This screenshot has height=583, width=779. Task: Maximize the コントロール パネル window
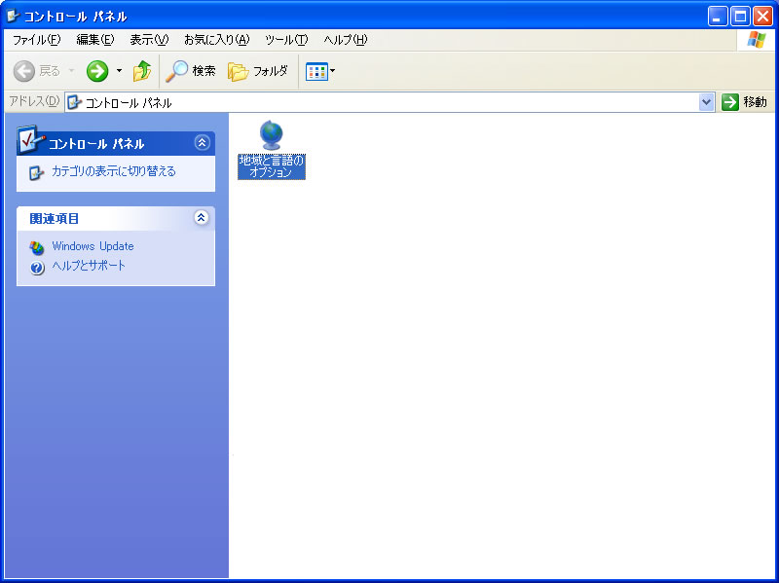pos(740,17)
